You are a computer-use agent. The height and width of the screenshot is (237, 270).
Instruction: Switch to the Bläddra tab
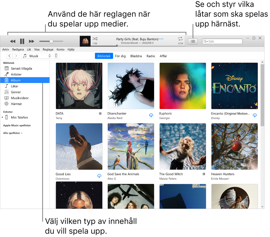(x=136, y=56)
